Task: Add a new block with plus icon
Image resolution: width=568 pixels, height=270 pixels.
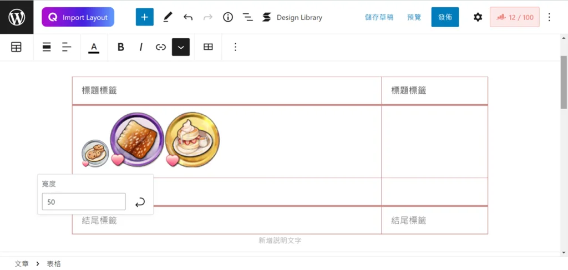Action: 145,17
